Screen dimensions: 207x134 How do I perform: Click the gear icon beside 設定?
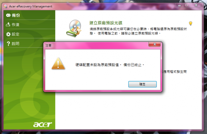point(8,34)
